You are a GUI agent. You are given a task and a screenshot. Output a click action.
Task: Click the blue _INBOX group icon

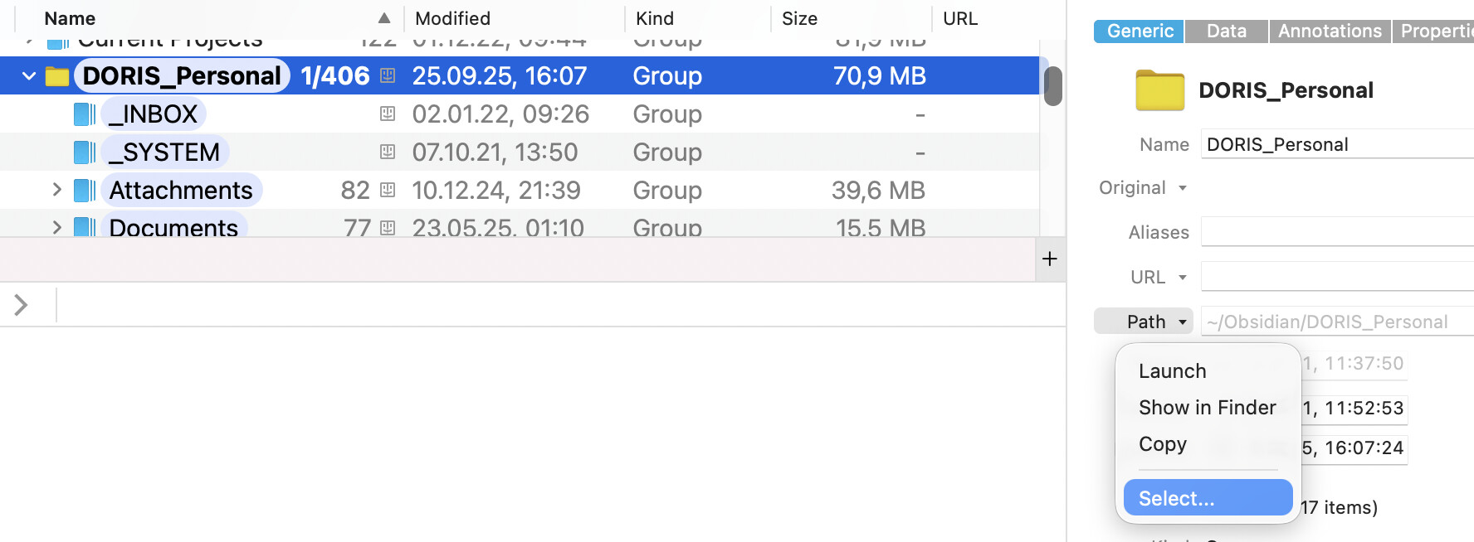[x=85, y=114]
